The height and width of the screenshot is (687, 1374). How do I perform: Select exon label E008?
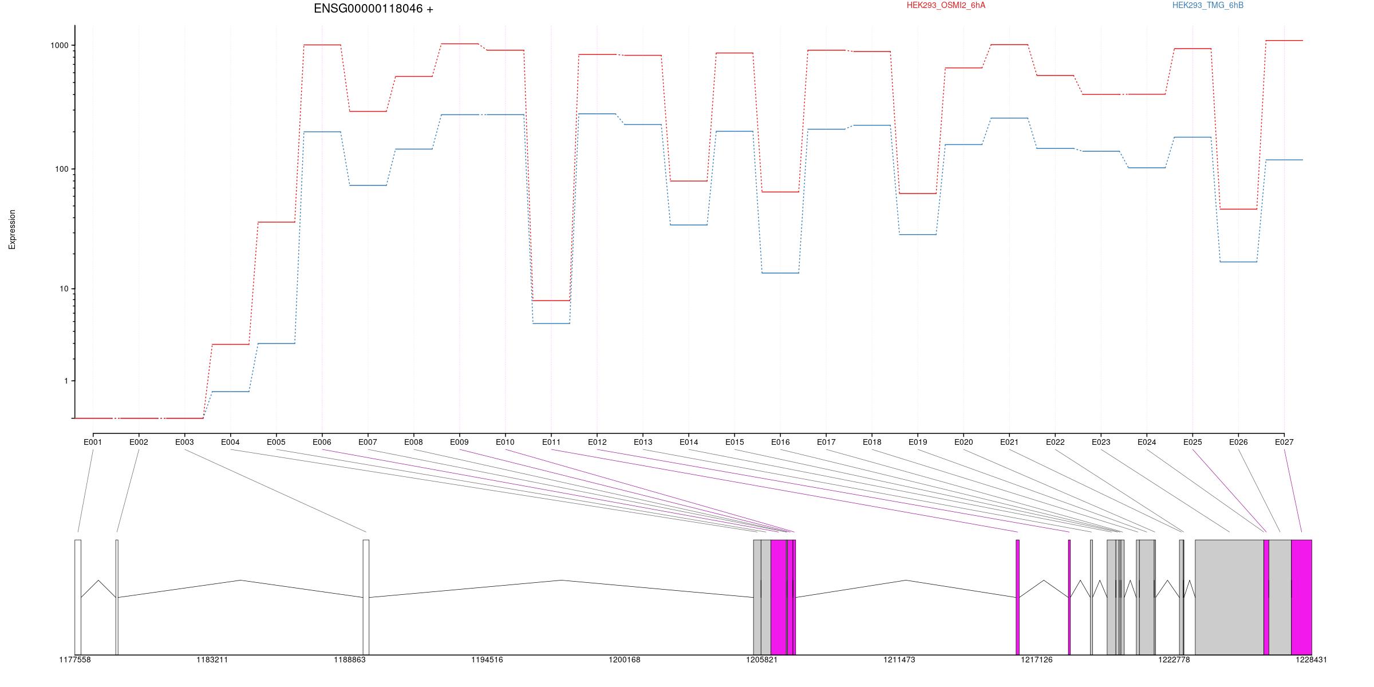tap(413, 442)
